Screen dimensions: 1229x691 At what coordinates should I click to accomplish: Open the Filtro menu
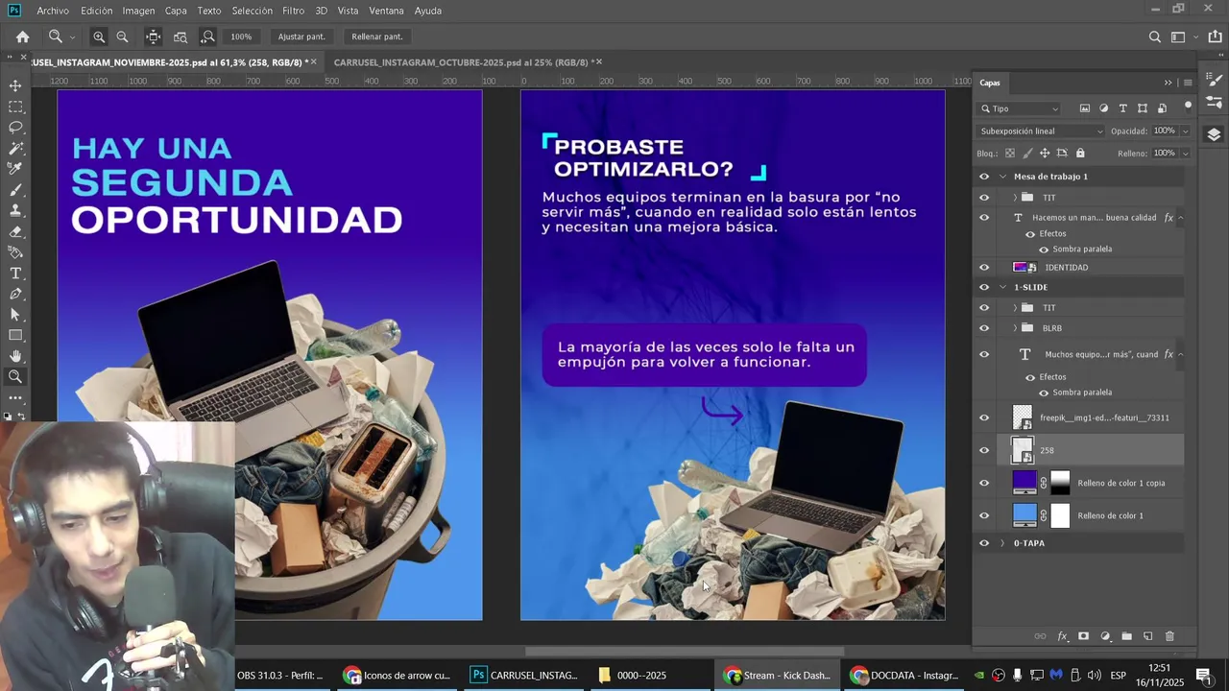(x=294, y=11)
